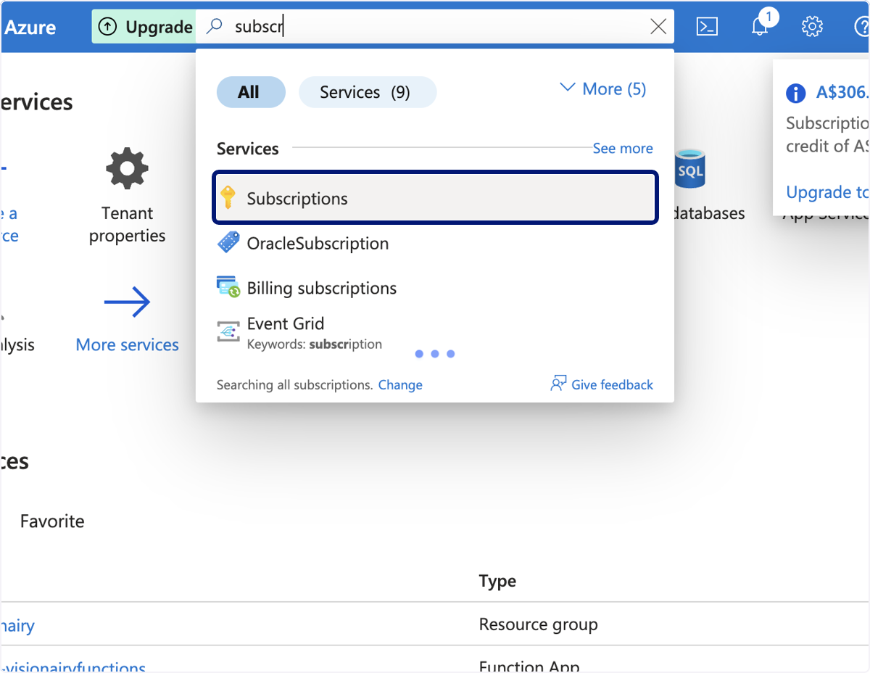
Task: Click the yellow key Subscriptions icon
Action: [x=228, y=198]
